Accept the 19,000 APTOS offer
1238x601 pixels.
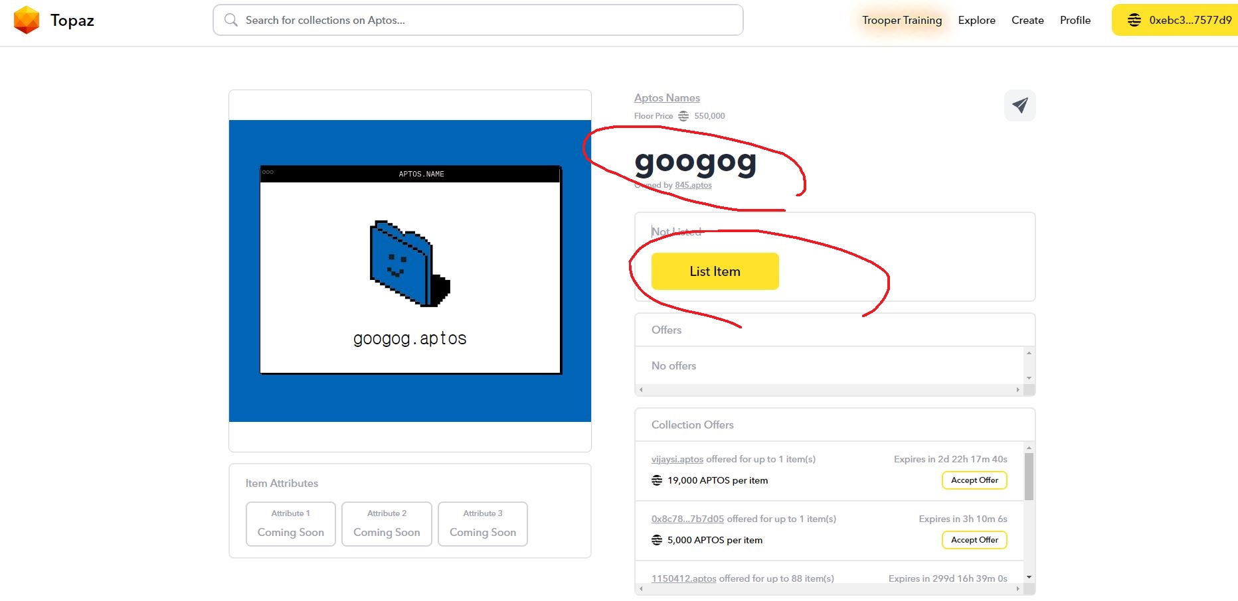974,480
